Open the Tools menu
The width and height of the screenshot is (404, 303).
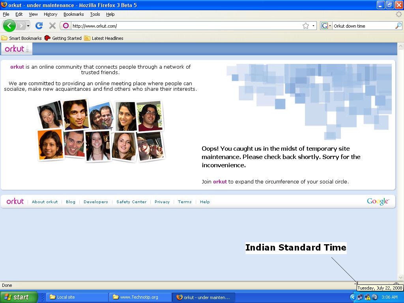(95, 14)
